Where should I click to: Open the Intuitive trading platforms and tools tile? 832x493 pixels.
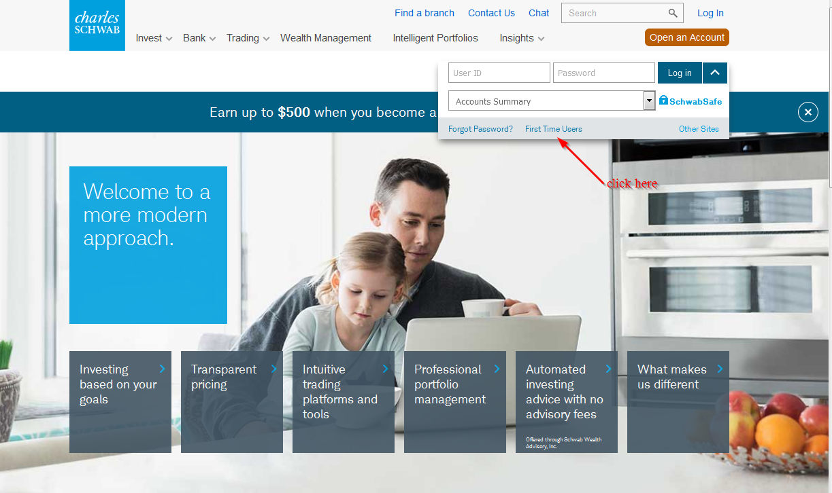344,402
